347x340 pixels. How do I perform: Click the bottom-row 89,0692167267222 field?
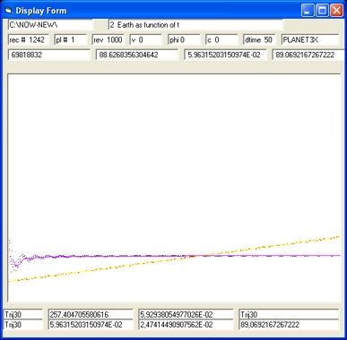point(289,325)
